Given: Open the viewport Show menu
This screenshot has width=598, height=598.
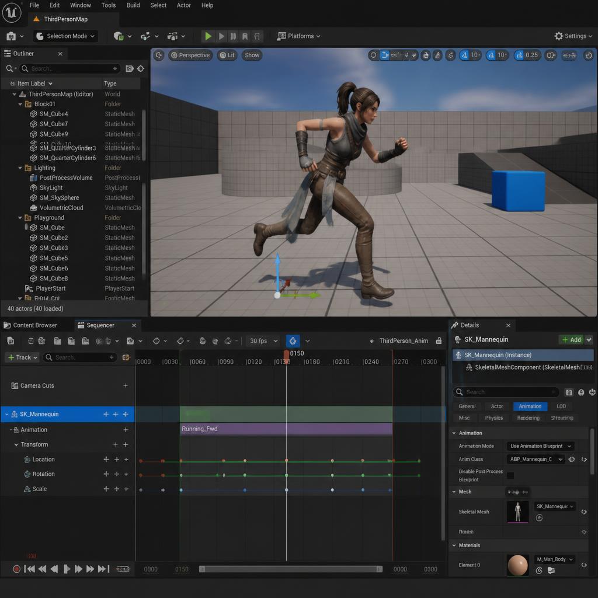Looking at the screenshot, I should (x=252, y=55).
